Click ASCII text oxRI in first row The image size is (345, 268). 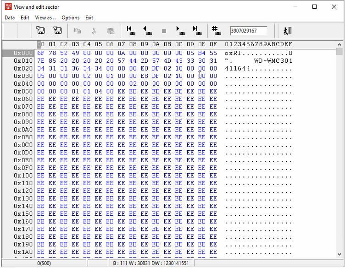233,53
